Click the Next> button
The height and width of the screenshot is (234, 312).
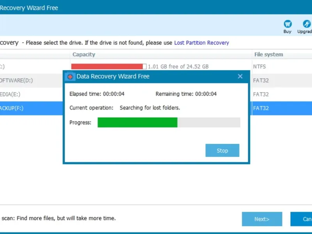click(262, 219)
